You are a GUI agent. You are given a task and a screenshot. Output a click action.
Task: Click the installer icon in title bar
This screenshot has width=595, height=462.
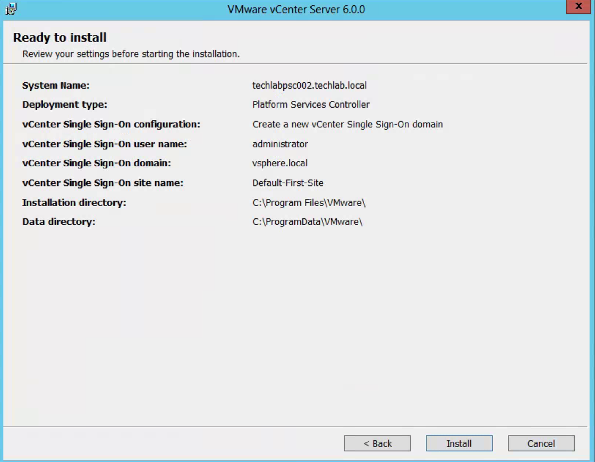tap(11, 8)
